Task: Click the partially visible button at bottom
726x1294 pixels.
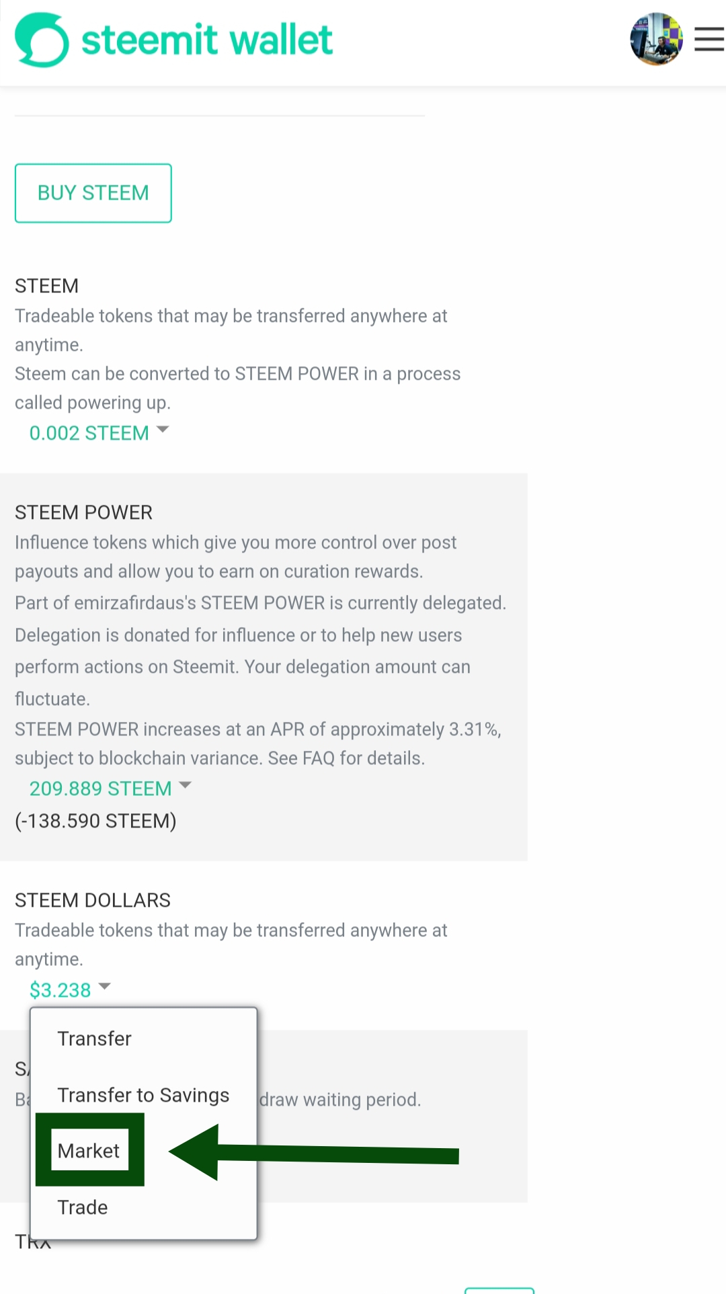Action: (x=499, y=1291)
